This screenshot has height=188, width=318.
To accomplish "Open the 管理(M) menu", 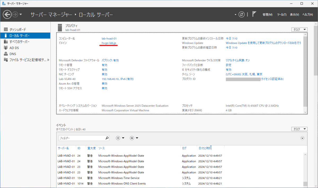I will pyautogui.click(x=267, y=15).
